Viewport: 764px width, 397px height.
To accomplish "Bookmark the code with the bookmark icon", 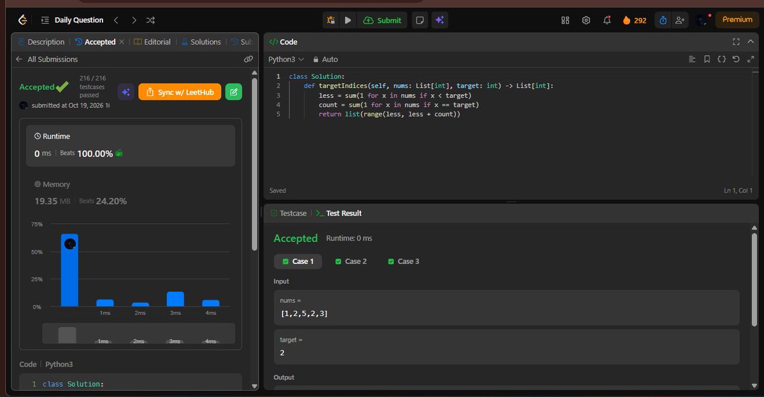I will pyautogui.click(x=707, y=59).
